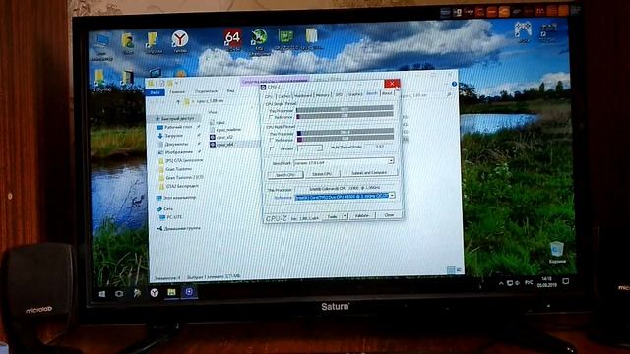This screenshot has height=354, width=630.
Task: Select PC-ЮТЕ under network
Action: coord(171,217)
